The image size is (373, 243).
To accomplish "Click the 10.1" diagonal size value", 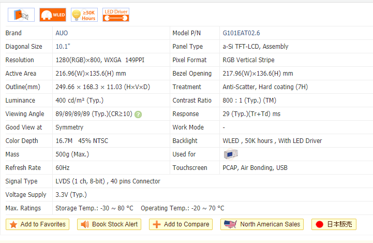I will tap(63, 47).
